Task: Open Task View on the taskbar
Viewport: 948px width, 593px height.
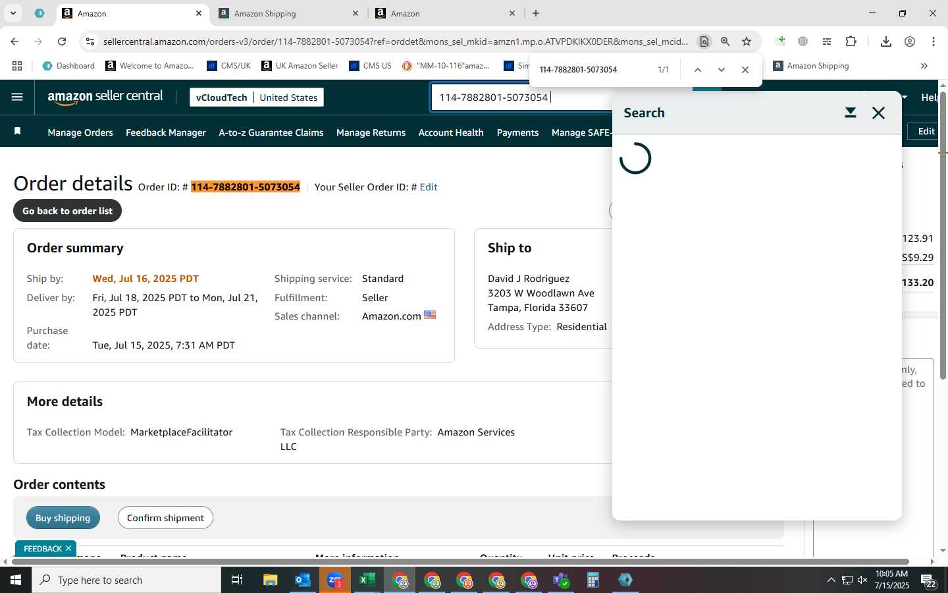Action: [237, 580]
